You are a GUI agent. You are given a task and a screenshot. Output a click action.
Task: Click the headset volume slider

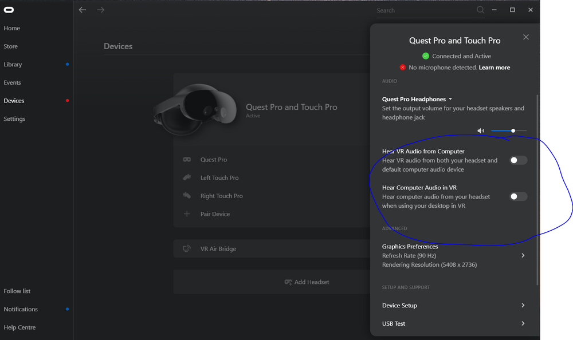[509, 131]
